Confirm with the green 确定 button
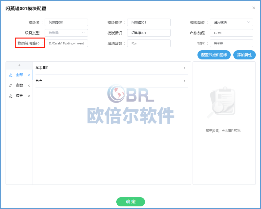Image resolution: width=261 pixels, height=209 pixels. [x=130, y=202]
